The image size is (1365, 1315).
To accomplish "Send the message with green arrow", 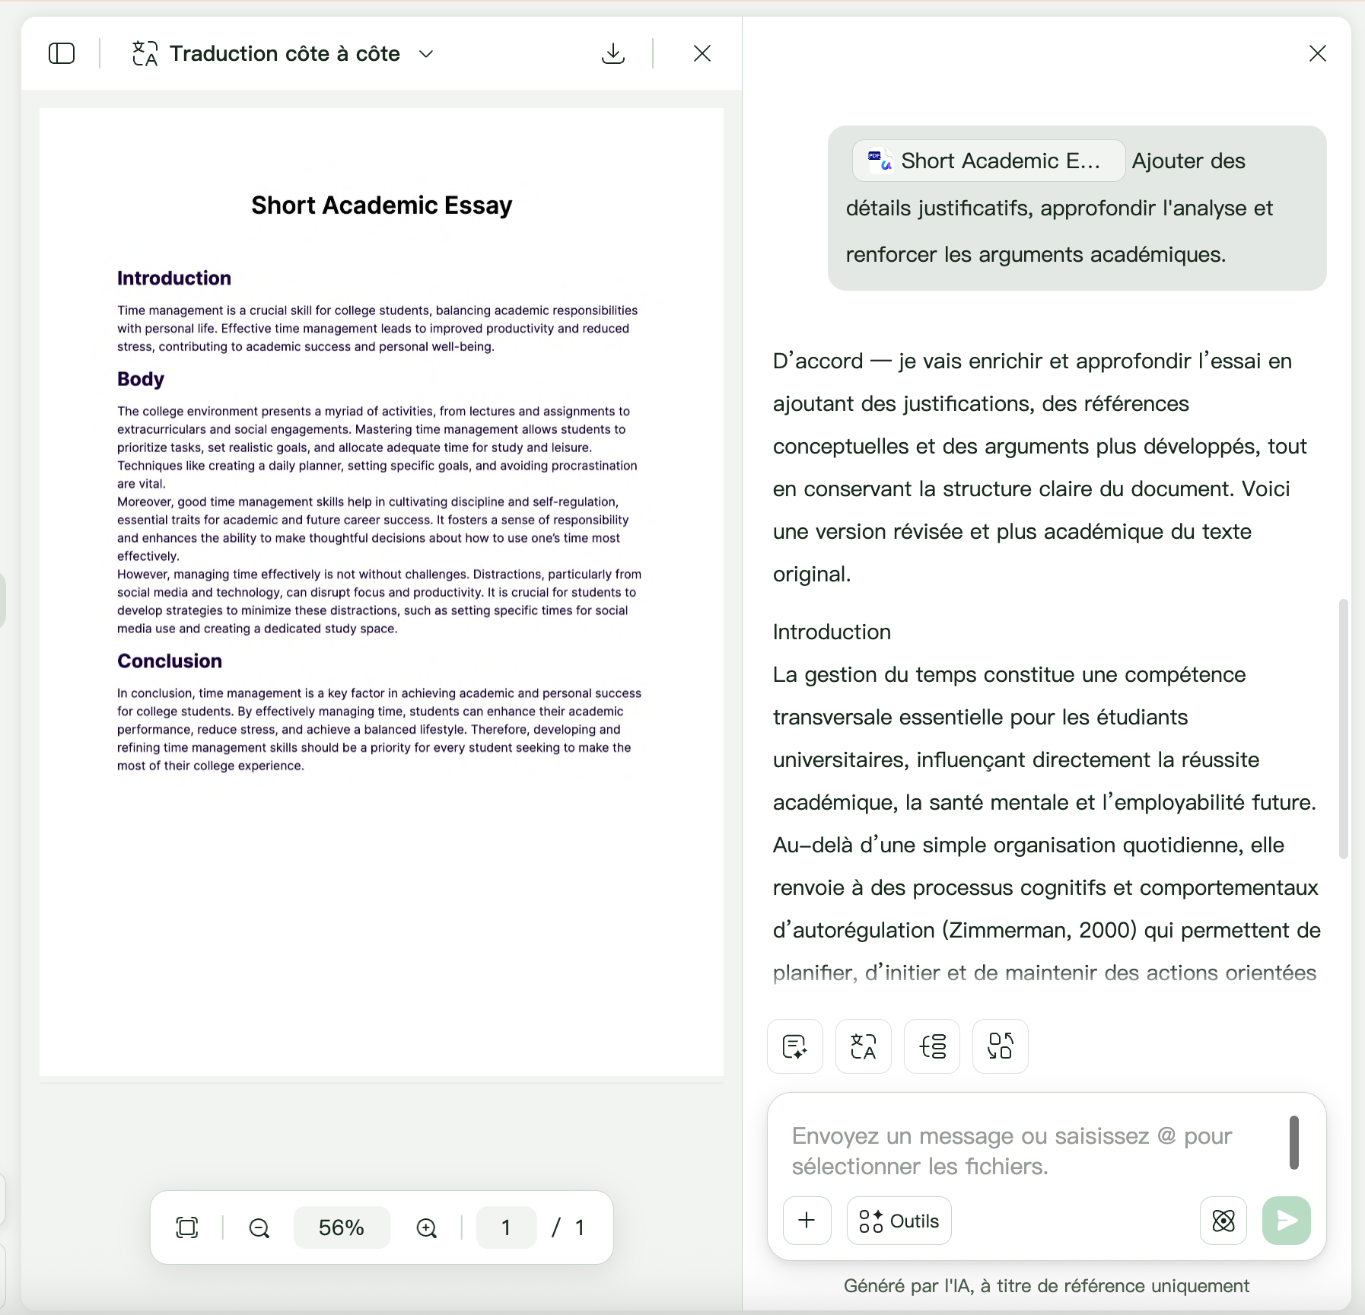I will [x=1287, y=1221].
